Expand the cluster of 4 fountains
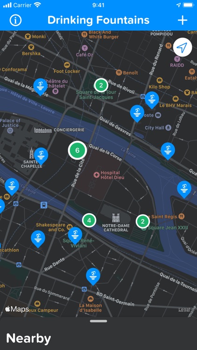Viewport: 197px width, 350px height. pyautogui.click(x=89, y=221)
